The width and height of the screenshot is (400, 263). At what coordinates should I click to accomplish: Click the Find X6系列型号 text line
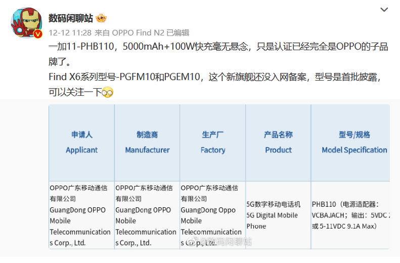[214, 77]
